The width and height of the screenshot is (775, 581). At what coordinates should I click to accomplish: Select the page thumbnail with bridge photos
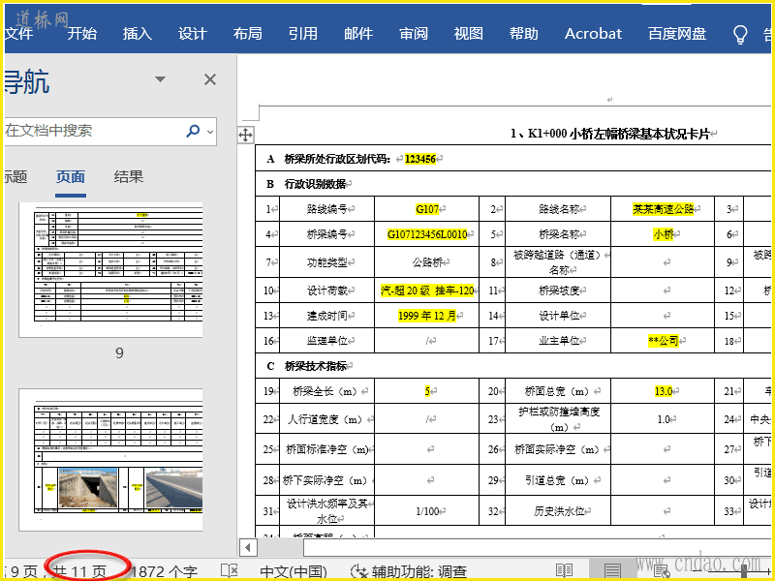pyautogui.click(x=111, y=460)
